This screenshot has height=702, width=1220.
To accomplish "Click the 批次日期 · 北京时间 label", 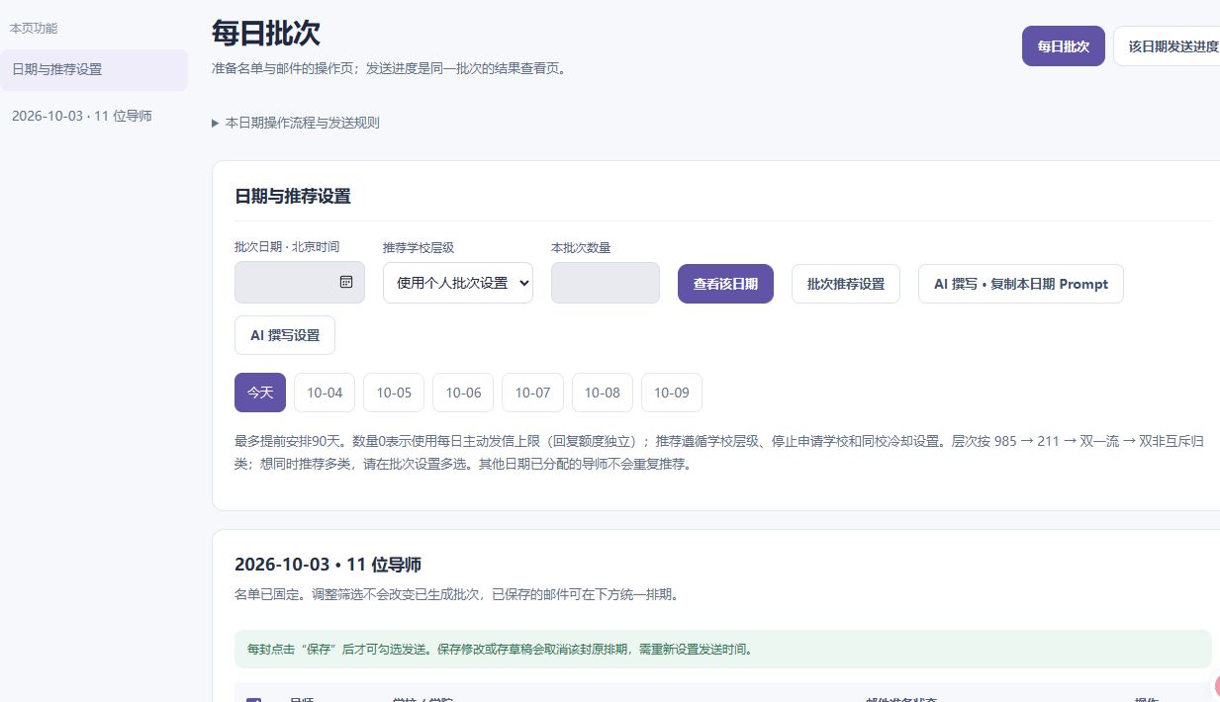I will coord(287,247).
